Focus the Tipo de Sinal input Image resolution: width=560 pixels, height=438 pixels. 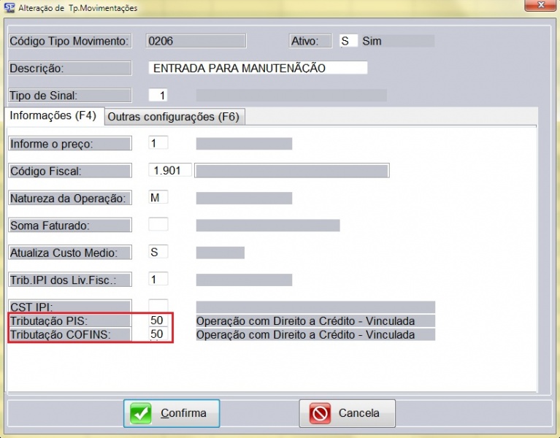click(158, 95)
